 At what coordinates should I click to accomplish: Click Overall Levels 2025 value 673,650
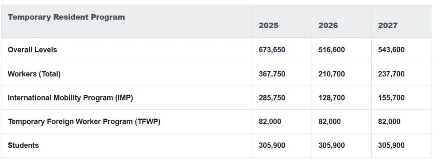272,50
